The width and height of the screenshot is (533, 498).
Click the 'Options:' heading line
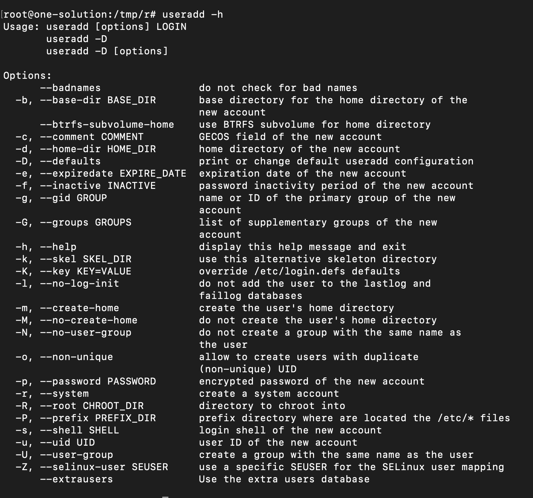tap(27, 75)
